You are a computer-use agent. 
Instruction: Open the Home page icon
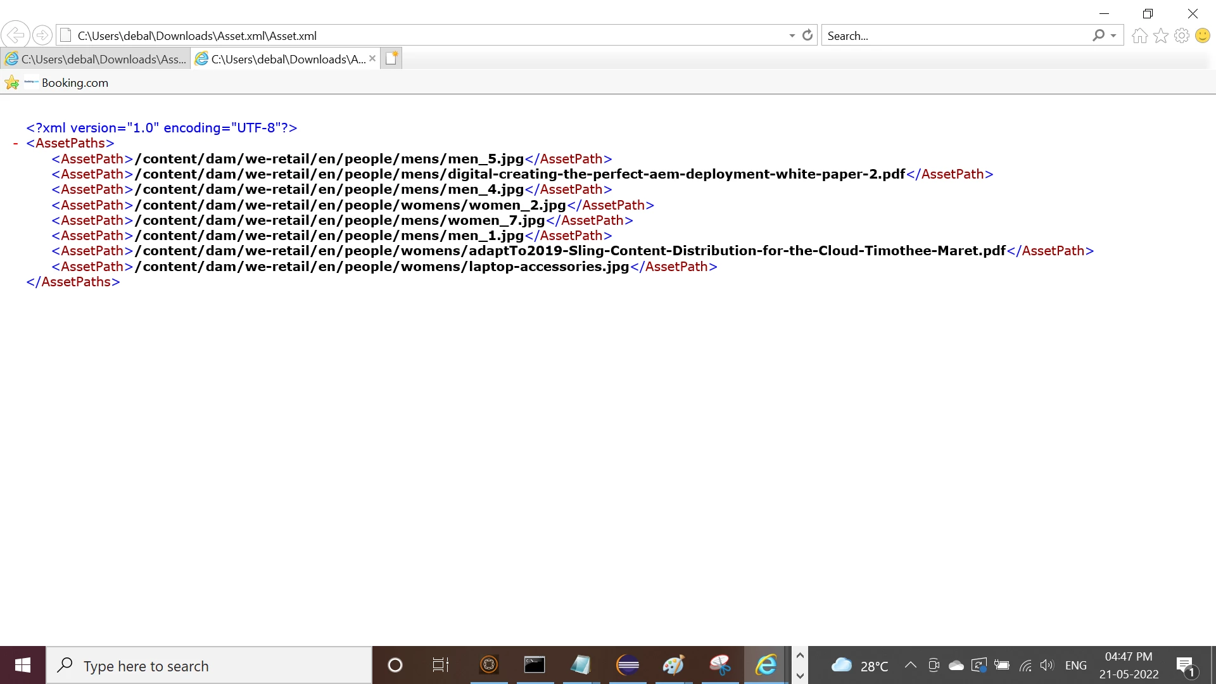click(x=1139, y=36)
